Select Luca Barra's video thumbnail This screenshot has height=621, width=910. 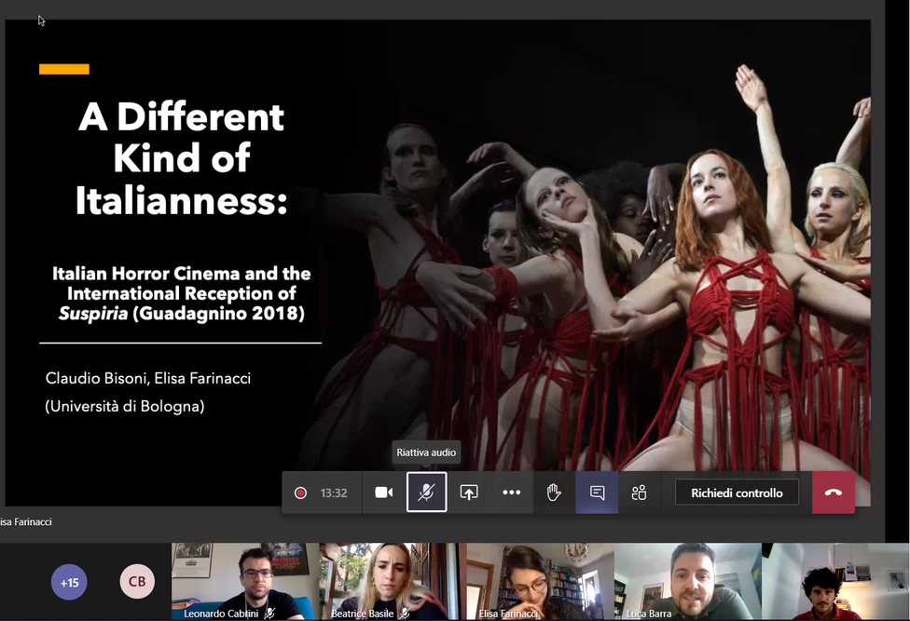click(x=687, y=581)
